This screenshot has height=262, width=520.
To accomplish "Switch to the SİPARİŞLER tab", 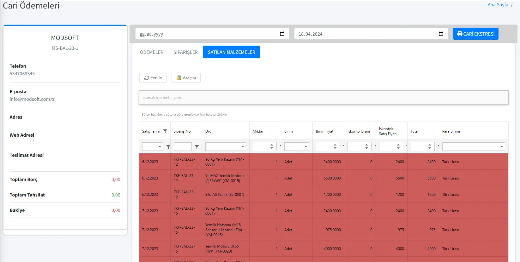I will [x=185, y=52].
